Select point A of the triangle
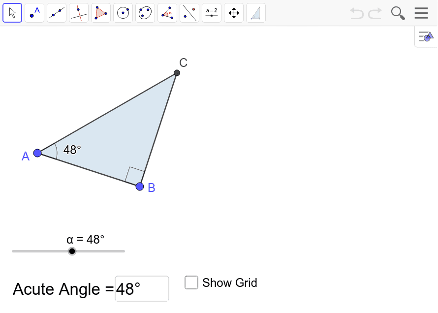Viewport: 438px width, 313px height. click(37, 153)
